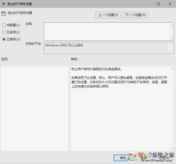
Task: Click the 应用(A) button
Action: click(x=164, y=158)
